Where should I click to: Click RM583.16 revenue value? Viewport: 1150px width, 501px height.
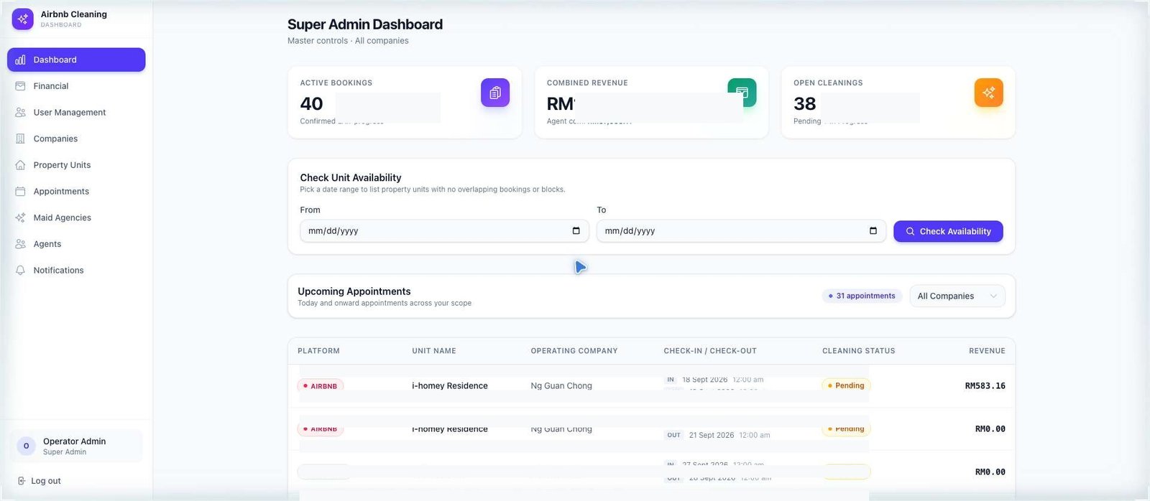(x=985, y=385)
